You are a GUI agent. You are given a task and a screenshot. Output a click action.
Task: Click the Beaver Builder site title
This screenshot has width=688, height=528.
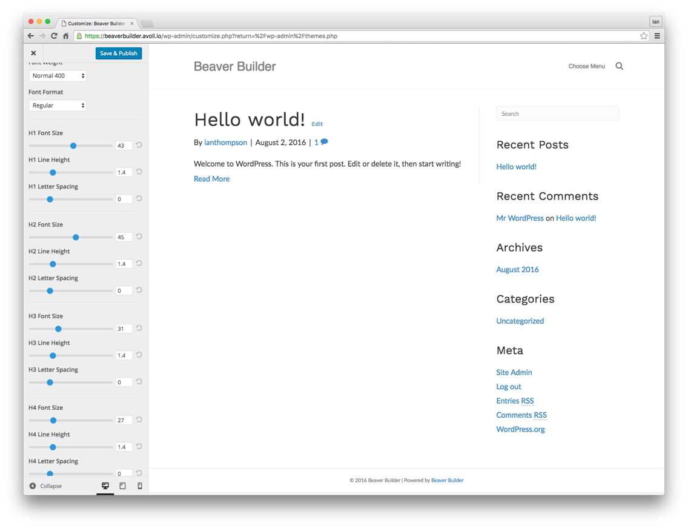click(235, 66)
